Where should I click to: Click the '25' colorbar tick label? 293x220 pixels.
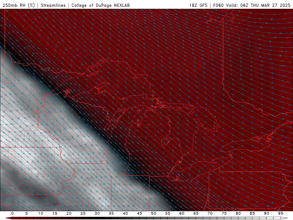83,213
